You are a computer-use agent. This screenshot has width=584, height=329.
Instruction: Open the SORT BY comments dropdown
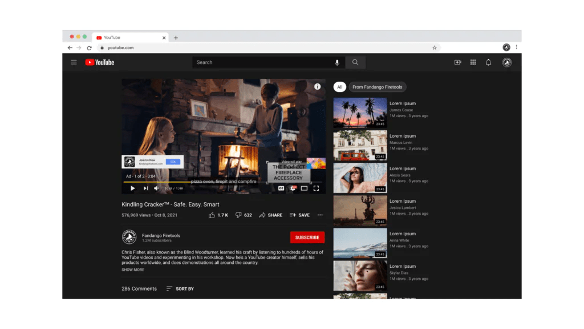click(180, 288)
